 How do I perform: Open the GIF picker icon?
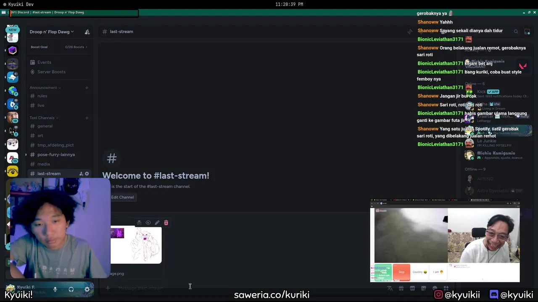coord(412,288)
